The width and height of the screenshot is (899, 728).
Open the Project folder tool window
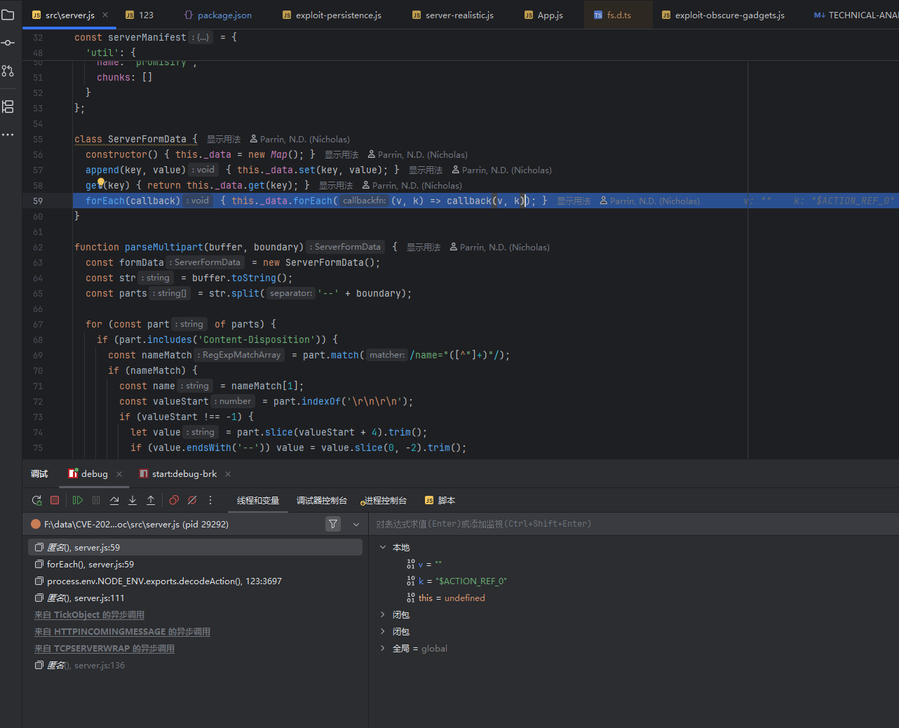click(8, 15)
